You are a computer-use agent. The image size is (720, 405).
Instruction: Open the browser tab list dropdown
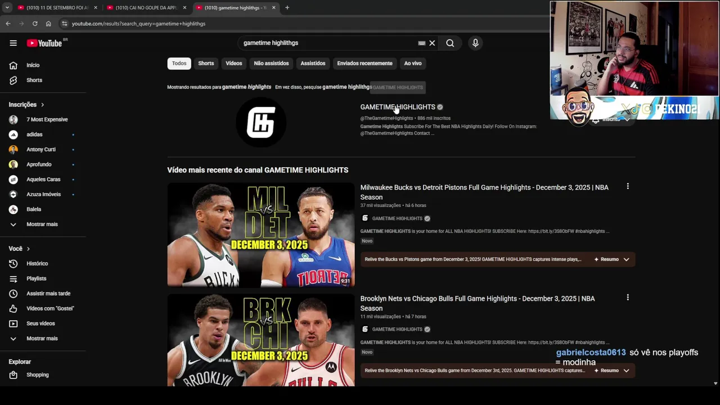click(x=7, y=8)
